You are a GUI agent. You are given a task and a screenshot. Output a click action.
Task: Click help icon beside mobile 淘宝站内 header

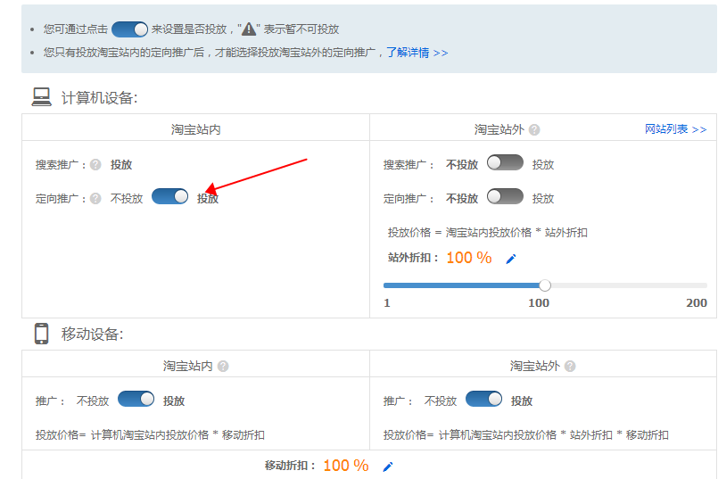tap(223, 367)
